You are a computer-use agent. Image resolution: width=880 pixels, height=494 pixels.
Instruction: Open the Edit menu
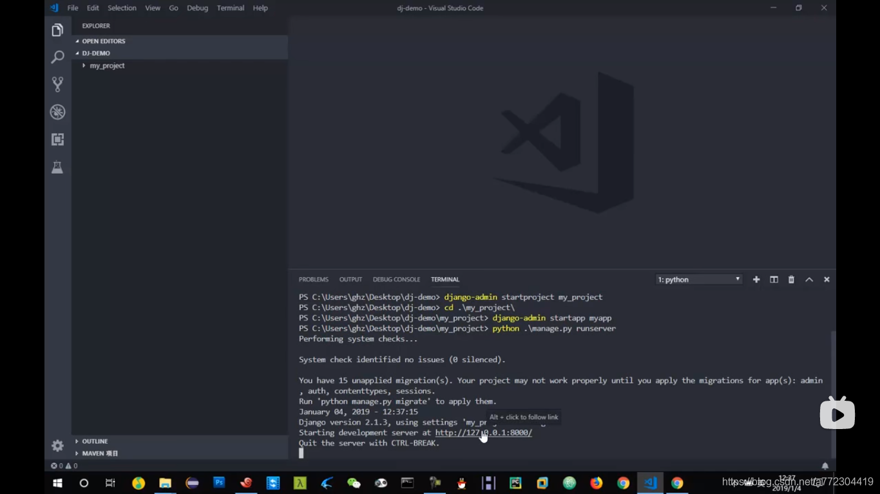(93, 8)
